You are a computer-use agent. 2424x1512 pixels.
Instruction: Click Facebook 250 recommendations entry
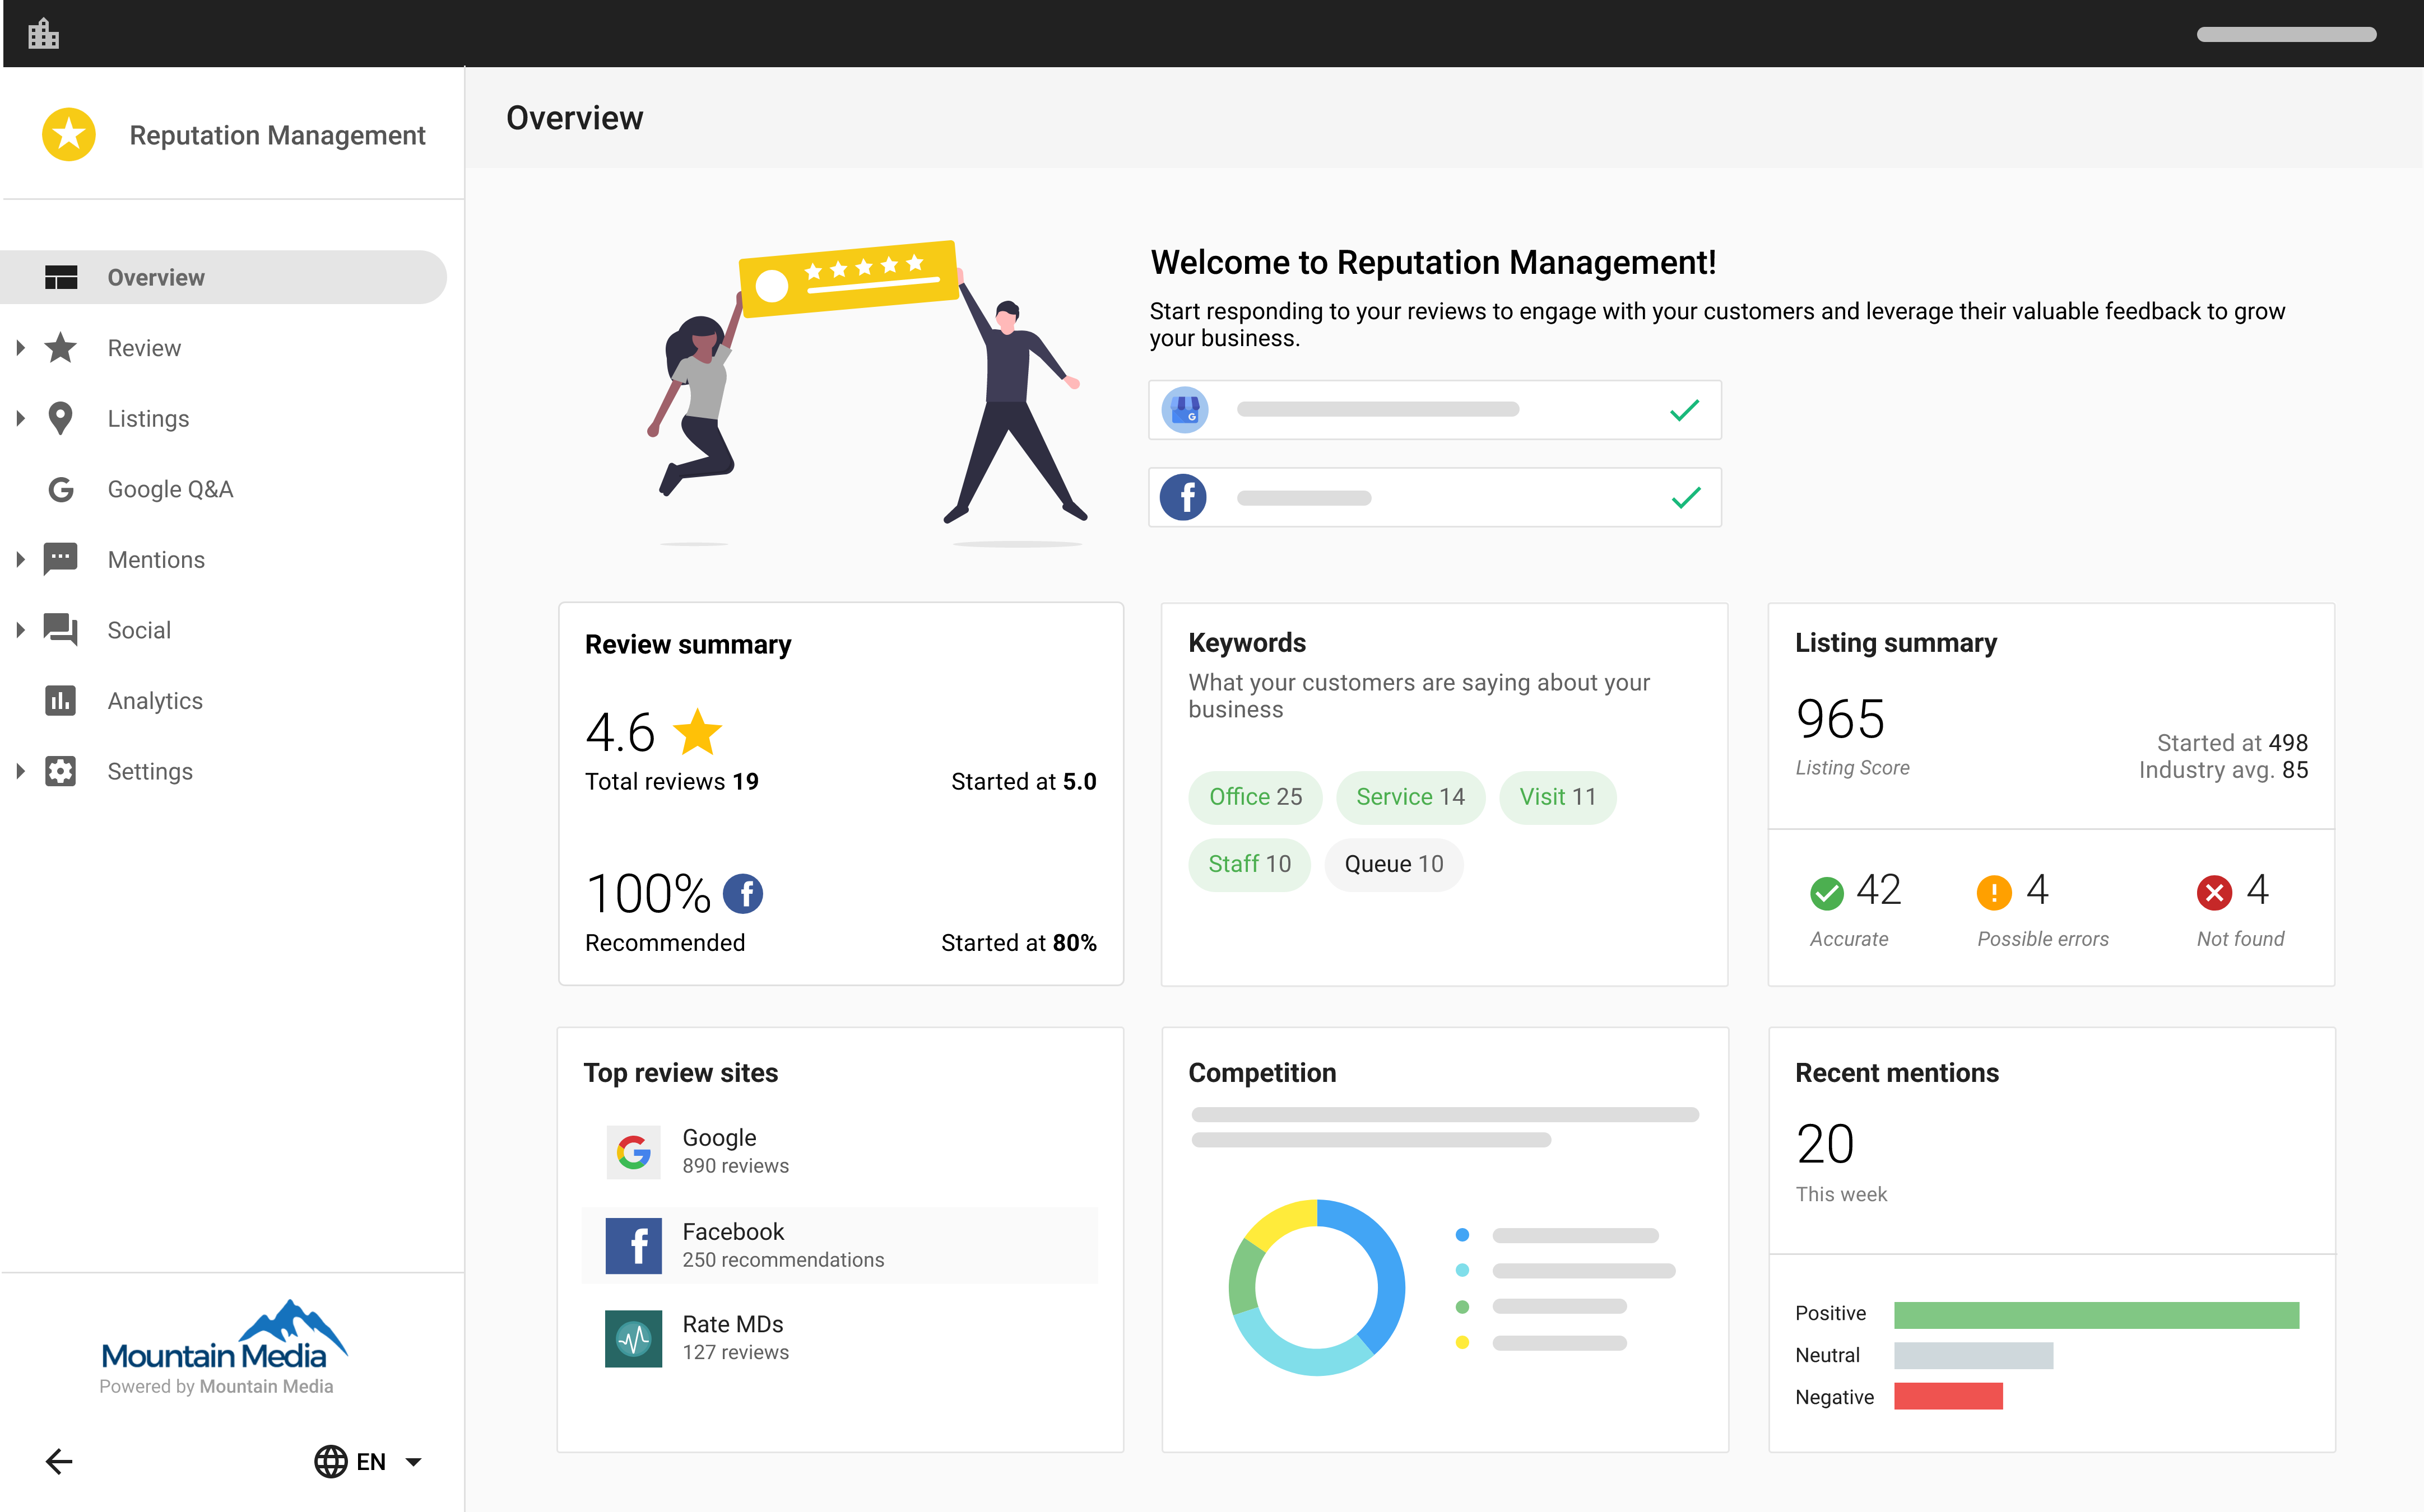[782, 1244]
